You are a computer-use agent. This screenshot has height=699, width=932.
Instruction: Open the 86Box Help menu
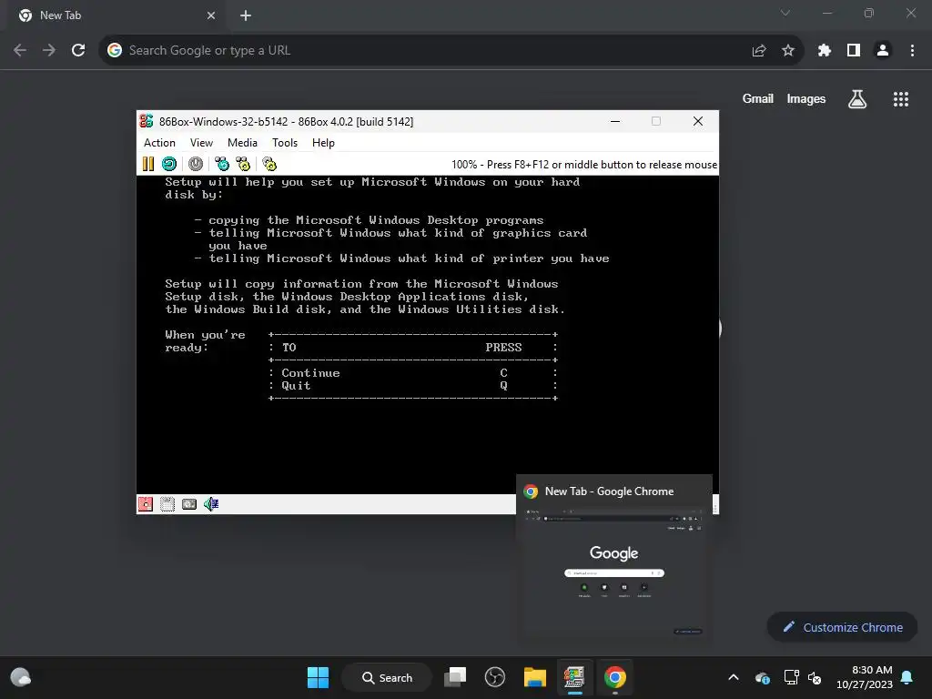pos(323,143)
